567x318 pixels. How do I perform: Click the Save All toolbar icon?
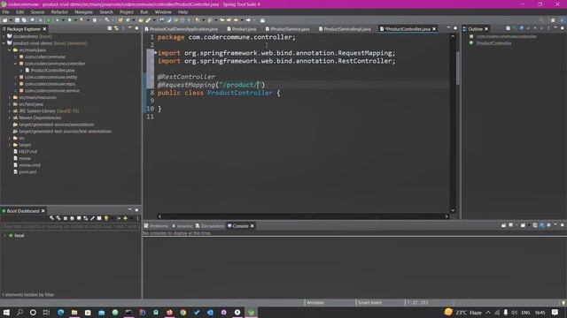24,20
